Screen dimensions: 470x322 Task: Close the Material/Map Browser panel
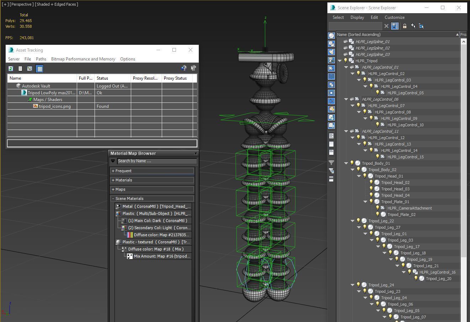196,153
